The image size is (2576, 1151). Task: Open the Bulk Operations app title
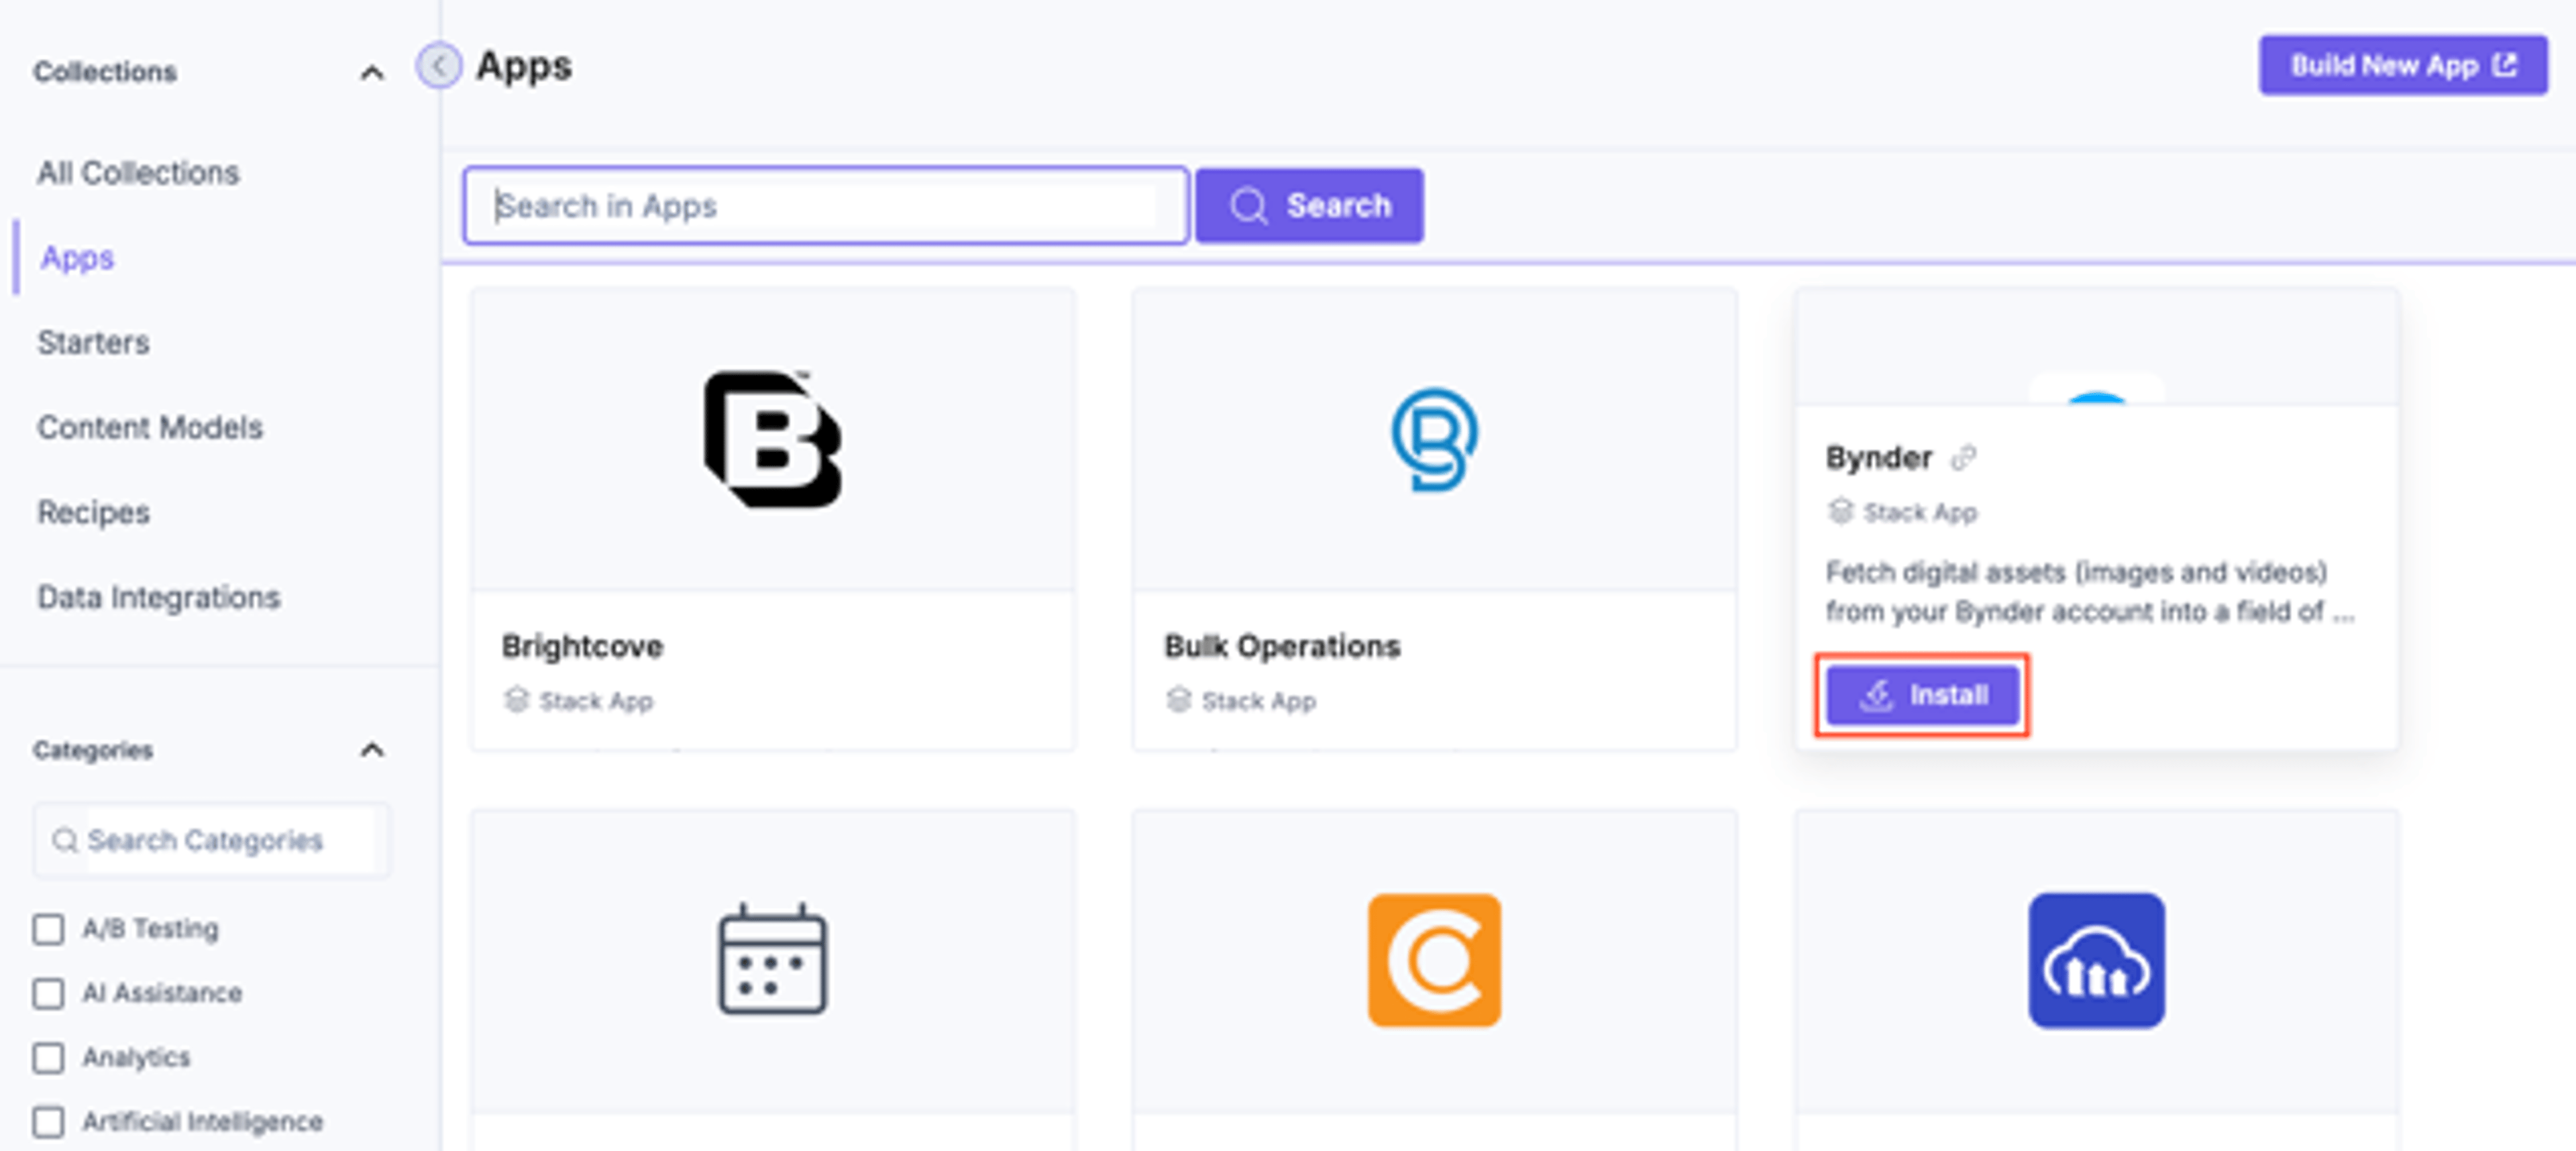pos(1282,647)
